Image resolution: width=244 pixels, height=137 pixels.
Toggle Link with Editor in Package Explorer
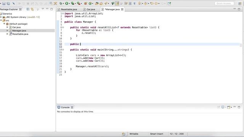click(x=32, y=9)
